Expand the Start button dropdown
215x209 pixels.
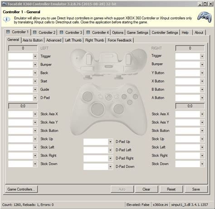[x=35, y=81]
